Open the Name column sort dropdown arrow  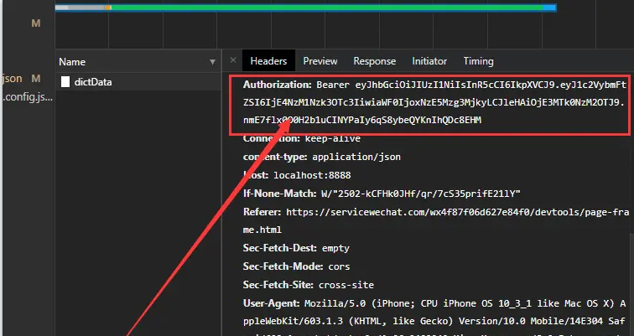pyautogui.click(x=213, y=62)
